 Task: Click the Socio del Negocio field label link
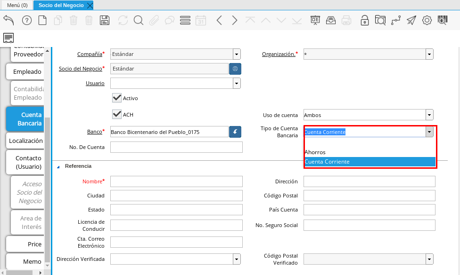point(80,69)
